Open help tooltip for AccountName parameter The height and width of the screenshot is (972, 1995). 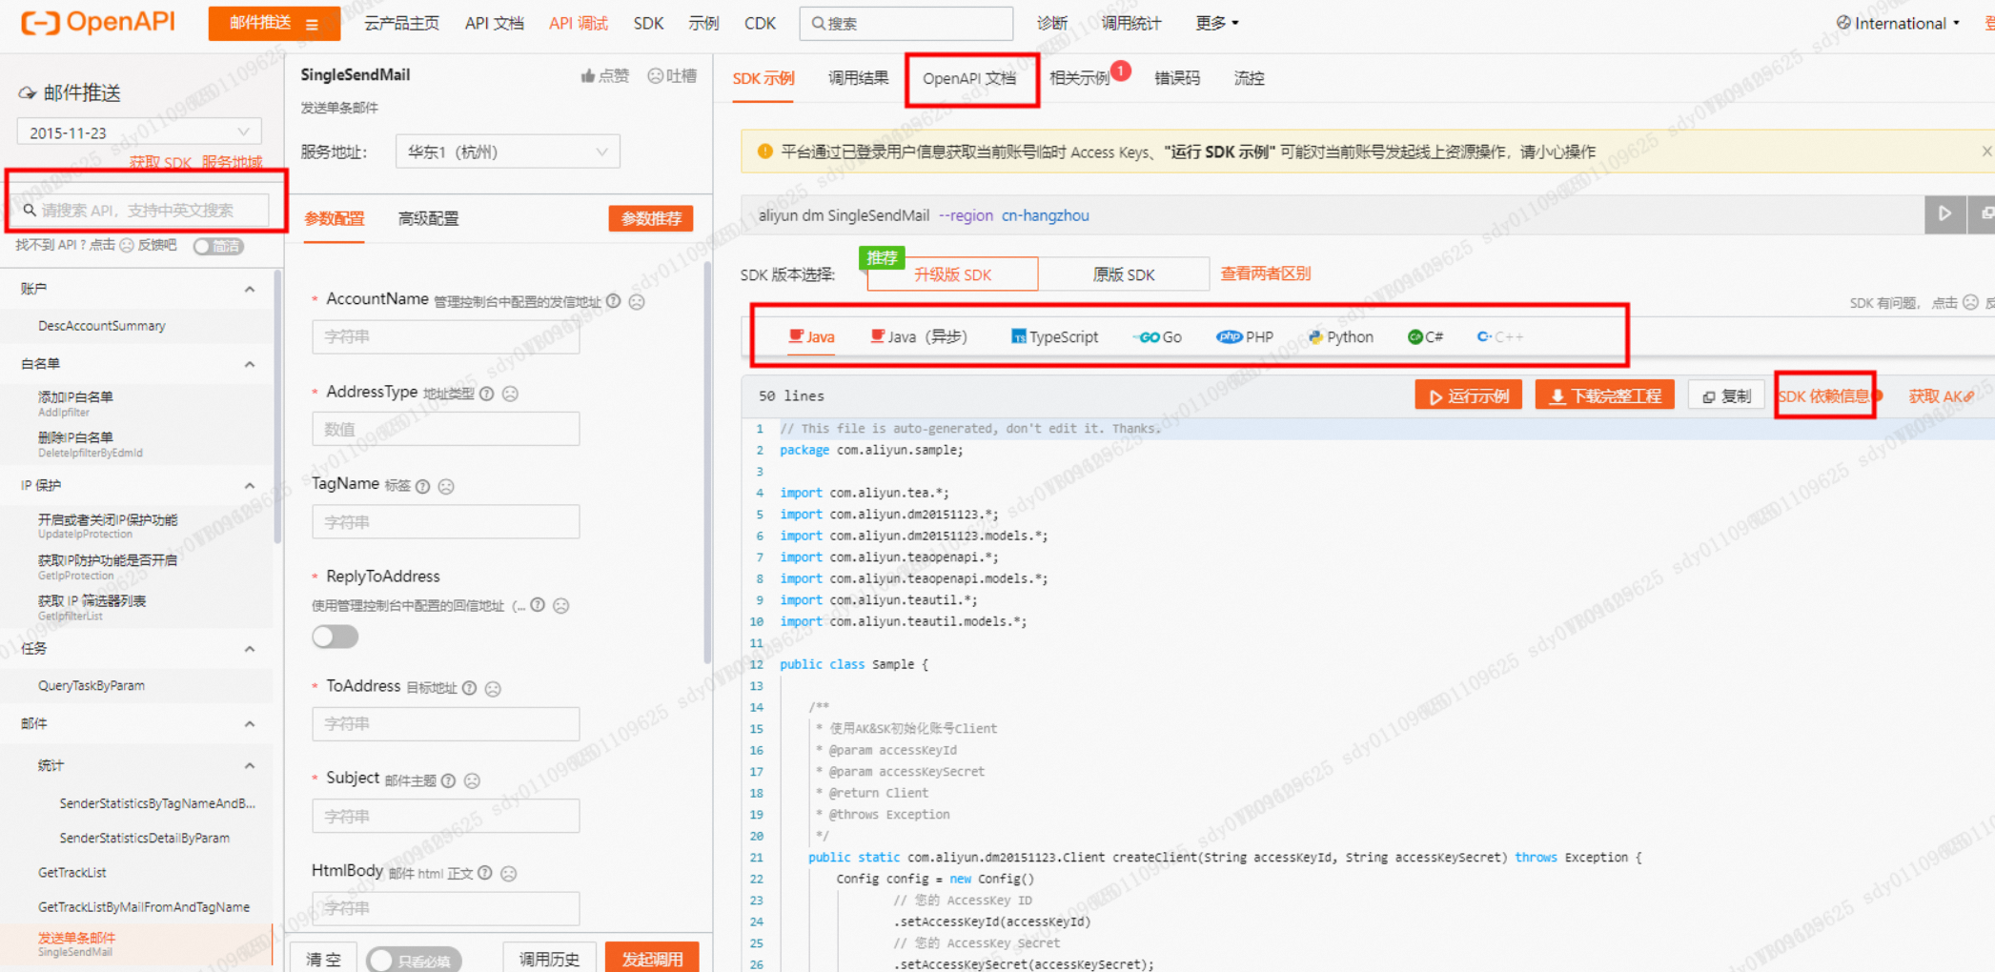click(614, 301)
